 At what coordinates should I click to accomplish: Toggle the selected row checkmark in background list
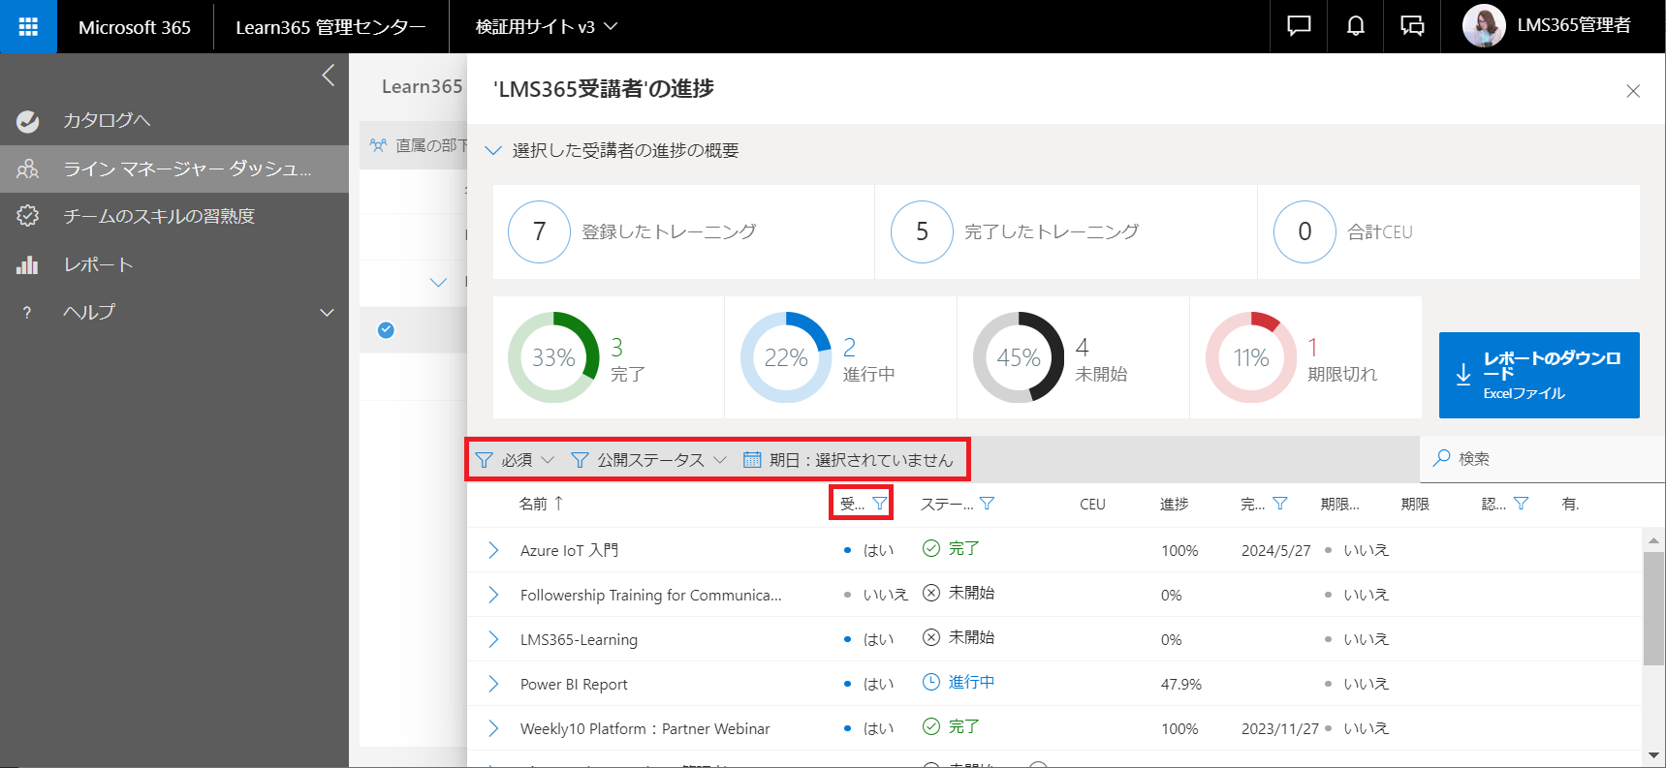[x=386, y=330]
